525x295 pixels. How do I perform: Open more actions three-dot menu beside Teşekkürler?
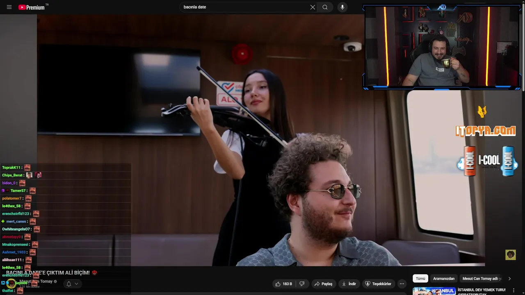point(402,284)
